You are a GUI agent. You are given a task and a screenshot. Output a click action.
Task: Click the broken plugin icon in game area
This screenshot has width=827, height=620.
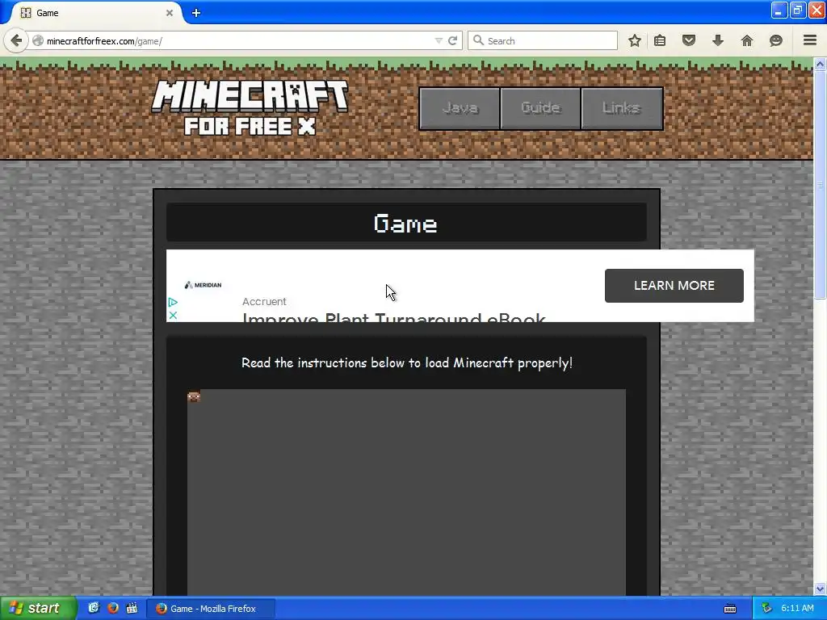click(194, 396)
